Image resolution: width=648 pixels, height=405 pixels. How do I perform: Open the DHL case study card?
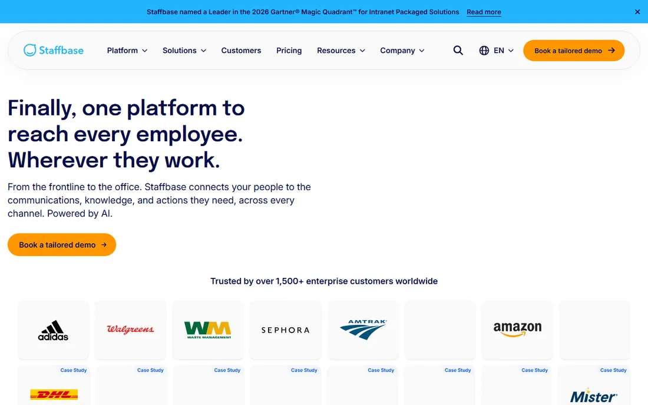pyautogui.click(x=54, y=385)
